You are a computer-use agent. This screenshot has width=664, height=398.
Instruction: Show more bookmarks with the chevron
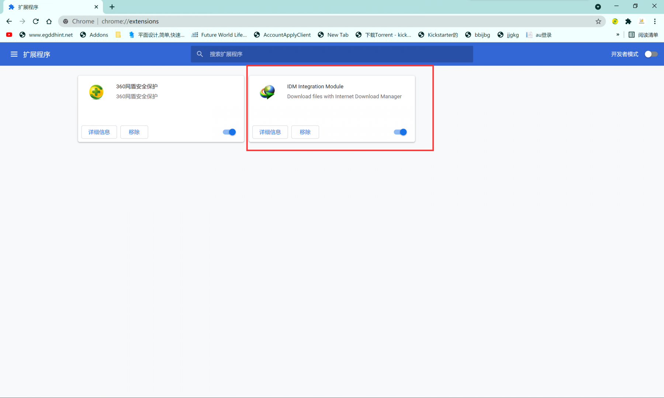coord(618,35)
